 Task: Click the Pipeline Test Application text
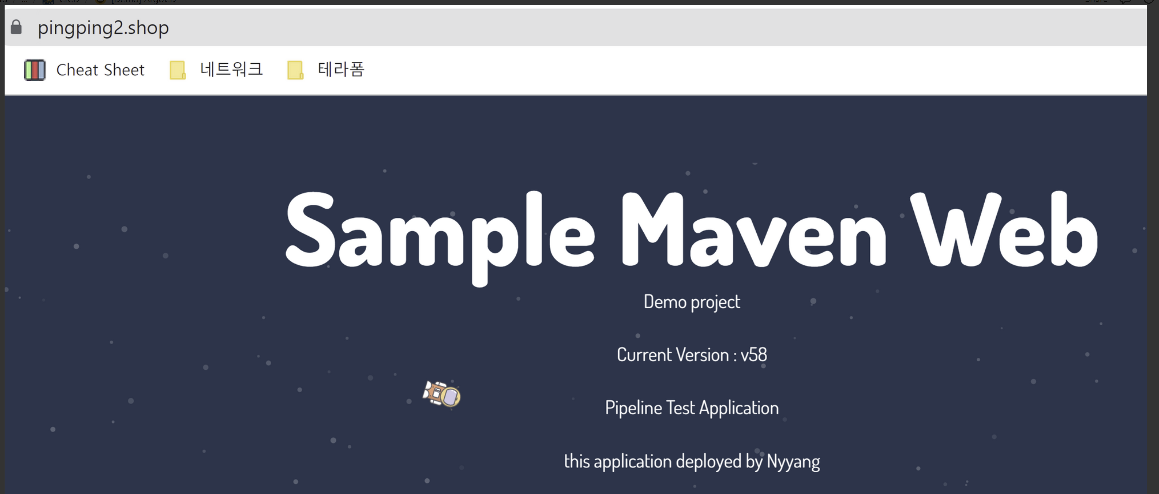[x=692, y=408]
